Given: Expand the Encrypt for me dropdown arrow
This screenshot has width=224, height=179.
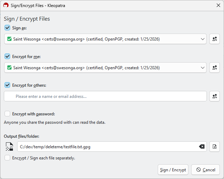Looking at the screenshot, I should pyautogui.click(x=203, y=68).
